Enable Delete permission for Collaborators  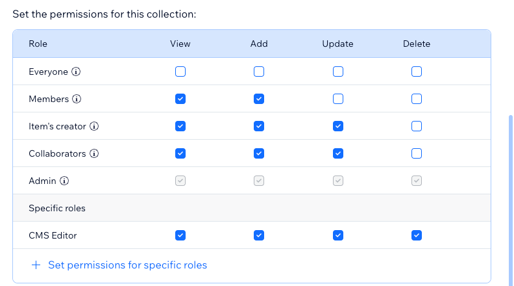click(417, 153)
